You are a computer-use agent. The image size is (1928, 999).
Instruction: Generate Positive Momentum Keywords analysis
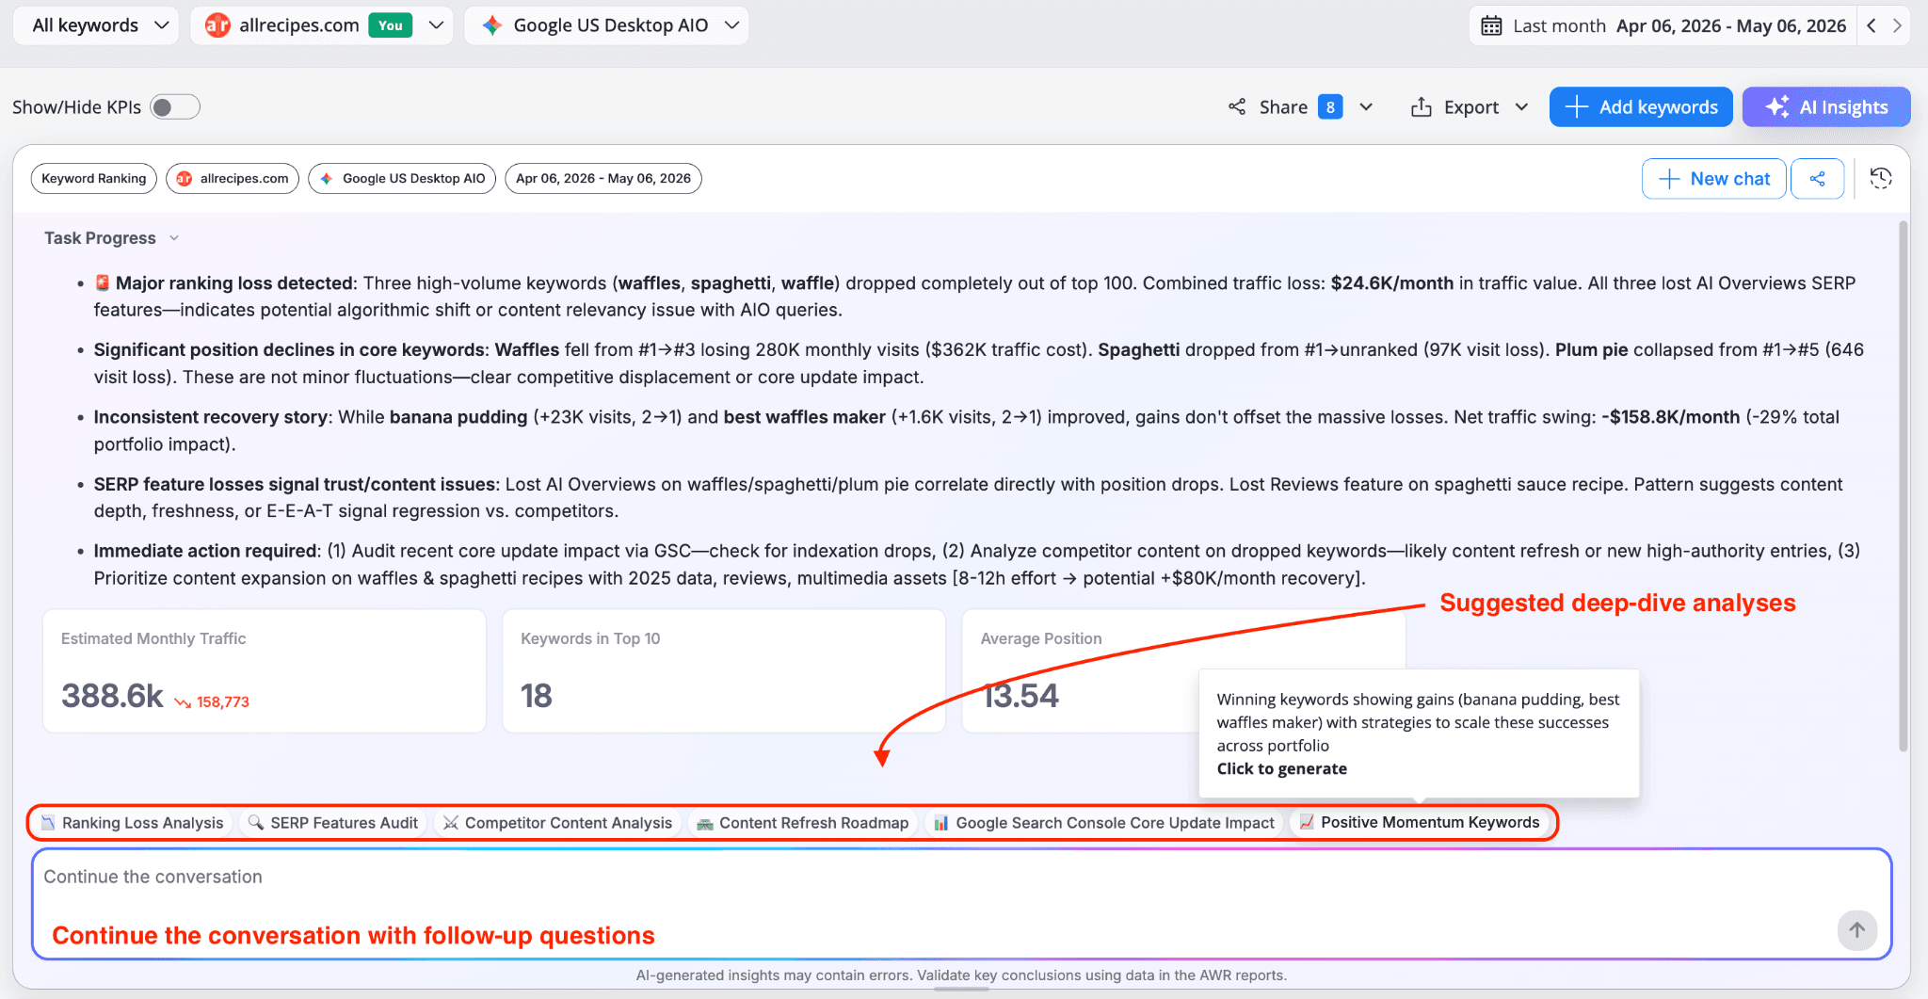tap(1420, 823)
